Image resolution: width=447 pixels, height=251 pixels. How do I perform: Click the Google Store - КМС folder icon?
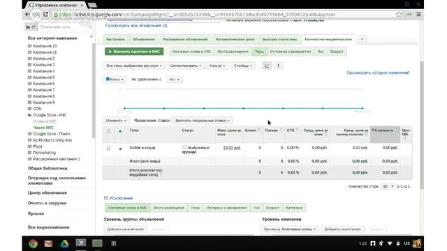point(29,115)
